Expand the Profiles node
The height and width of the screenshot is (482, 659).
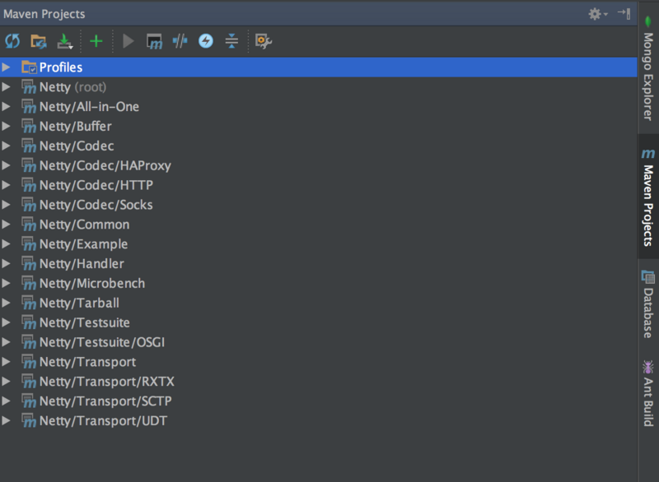7,67
